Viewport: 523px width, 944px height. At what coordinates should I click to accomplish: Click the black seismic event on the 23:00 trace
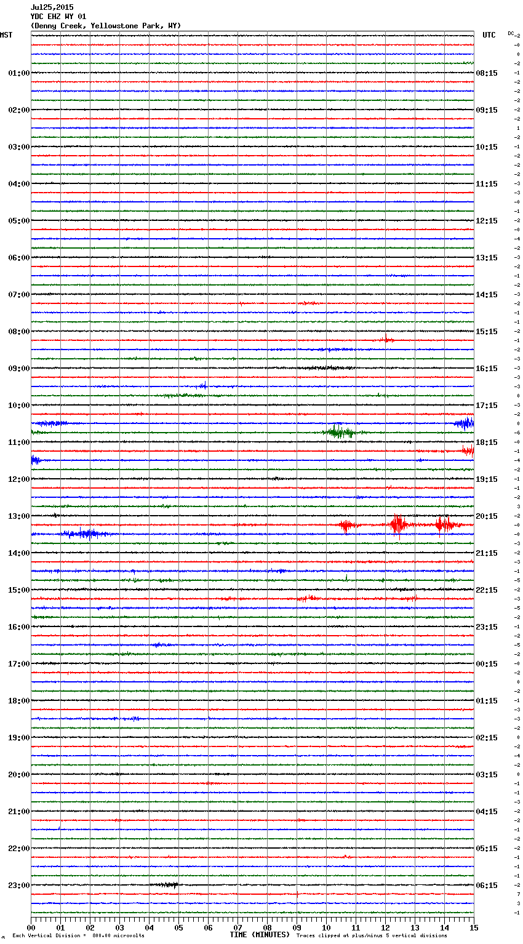166,885
